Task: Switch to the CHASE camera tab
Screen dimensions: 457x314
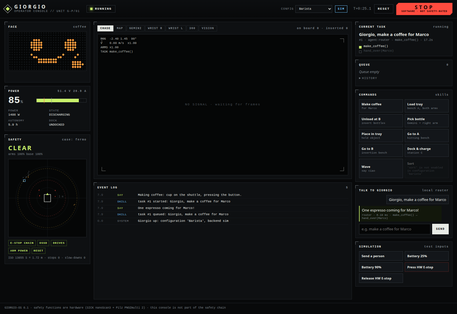Action: [x=105, y=28]
